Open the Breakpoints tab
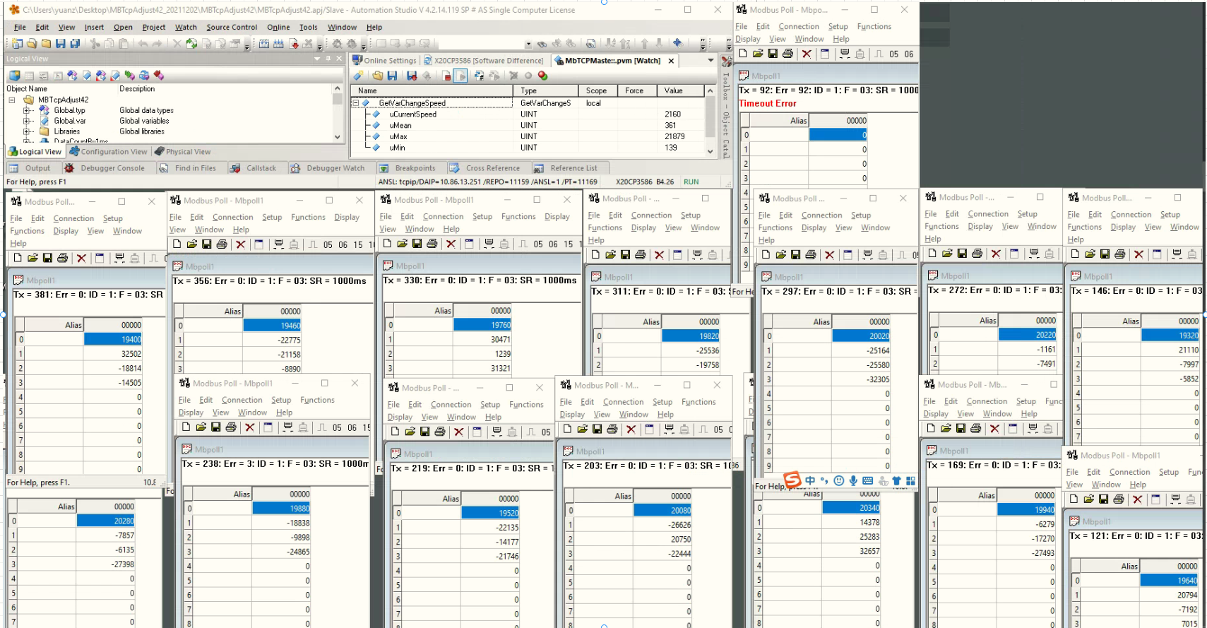The height and width of the screenshot is (628, 1207). [408, 168]
